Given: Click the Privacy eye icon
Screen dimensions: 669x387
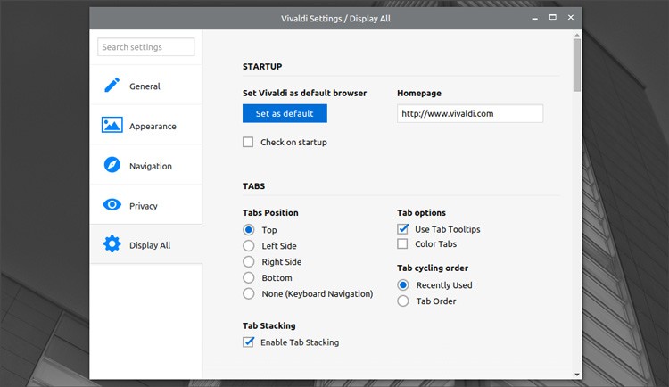Looking at the screenshot, I should (111, 205).
